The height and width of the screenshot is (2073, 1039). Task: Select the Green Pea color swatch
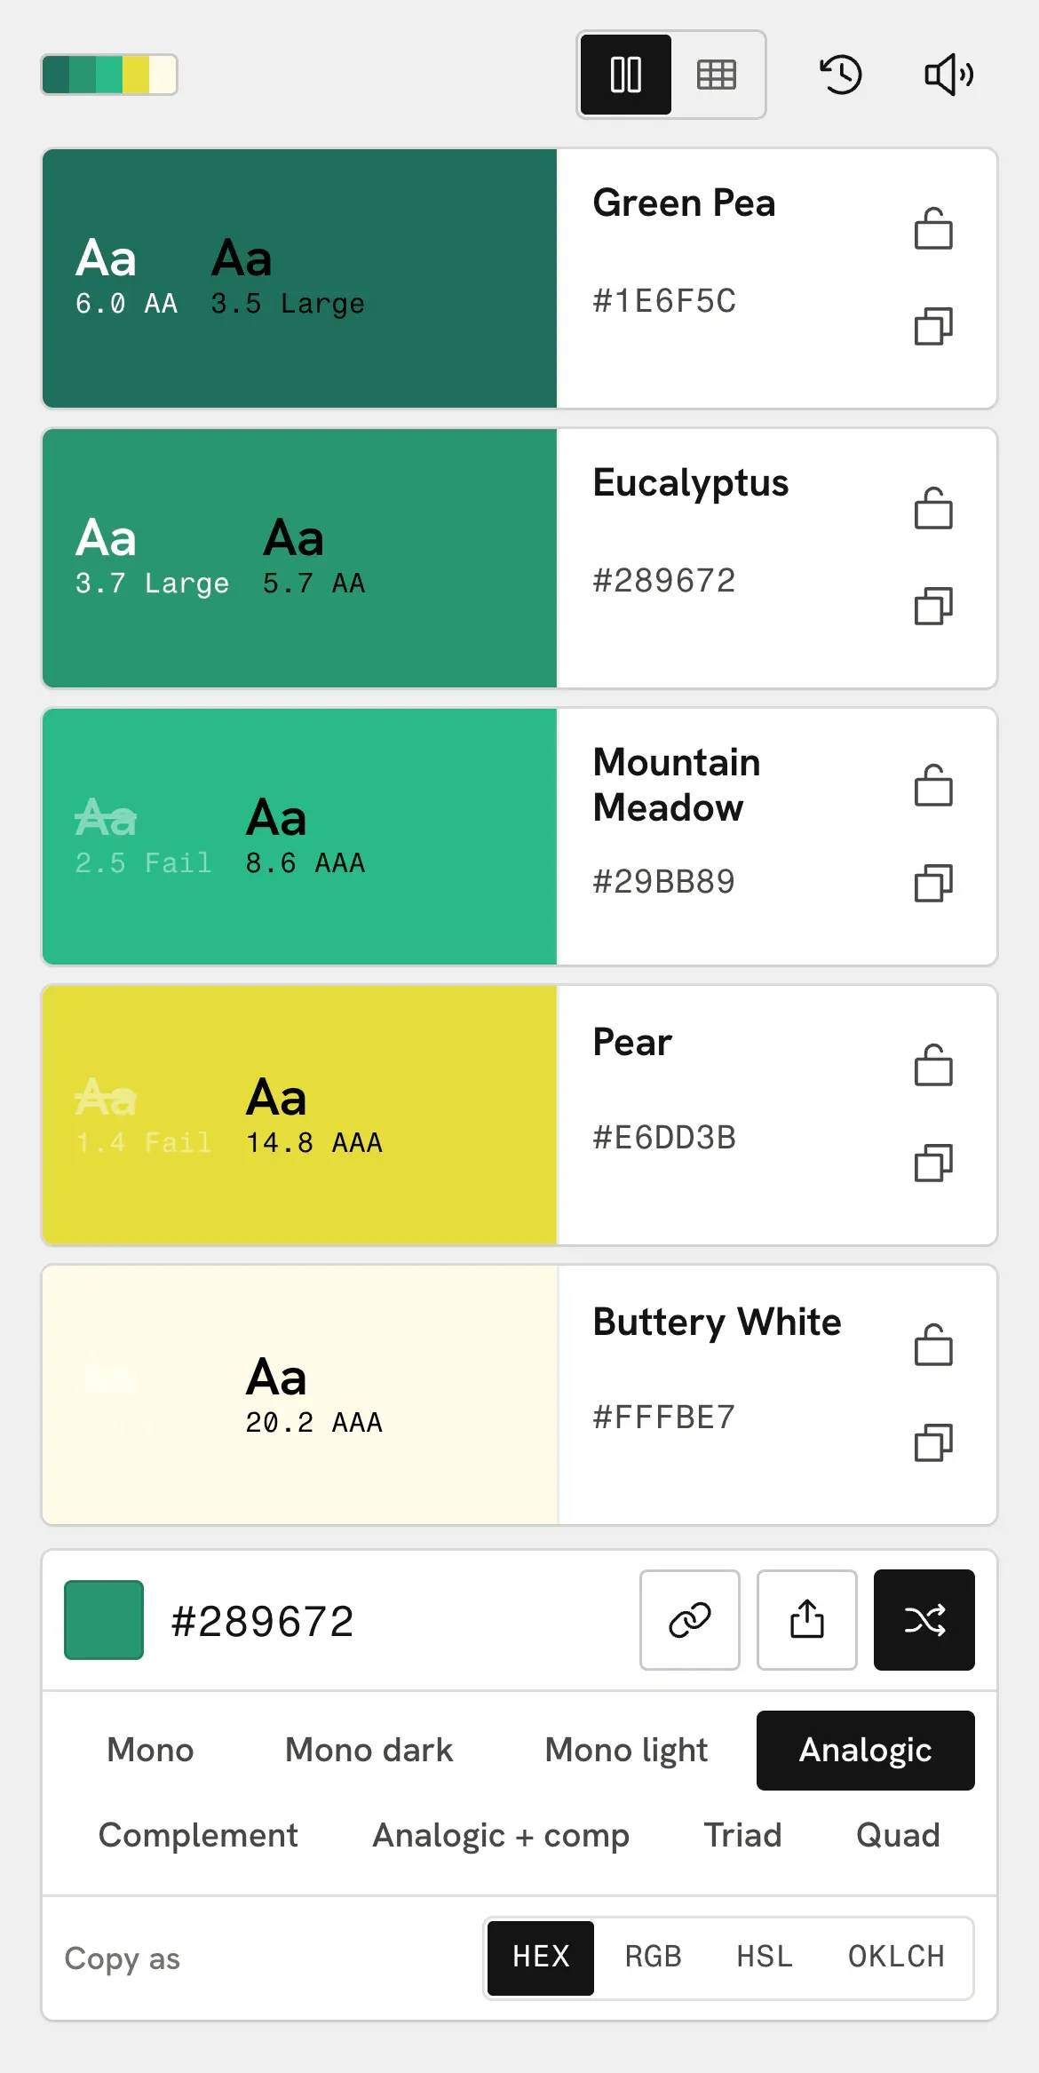[299, 278]
